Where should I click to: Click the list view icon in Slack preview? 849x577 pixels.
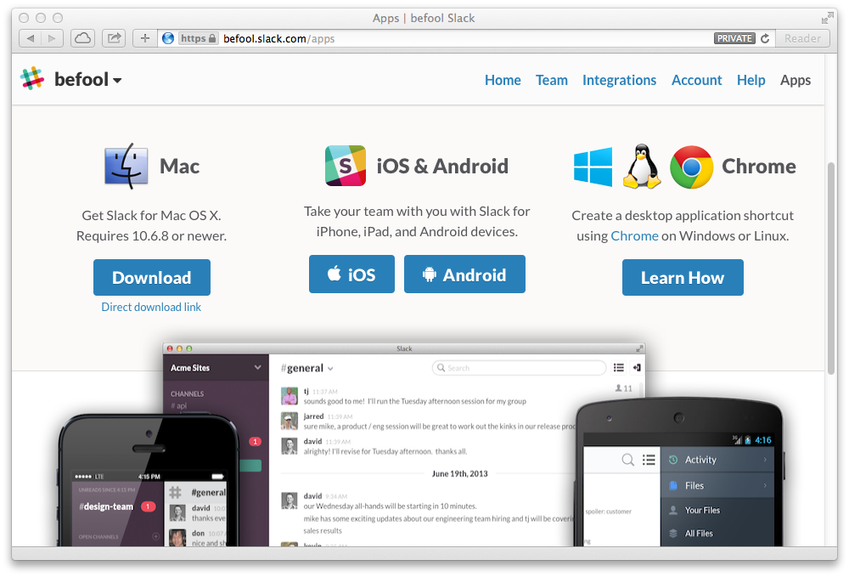tap(619, 368)
